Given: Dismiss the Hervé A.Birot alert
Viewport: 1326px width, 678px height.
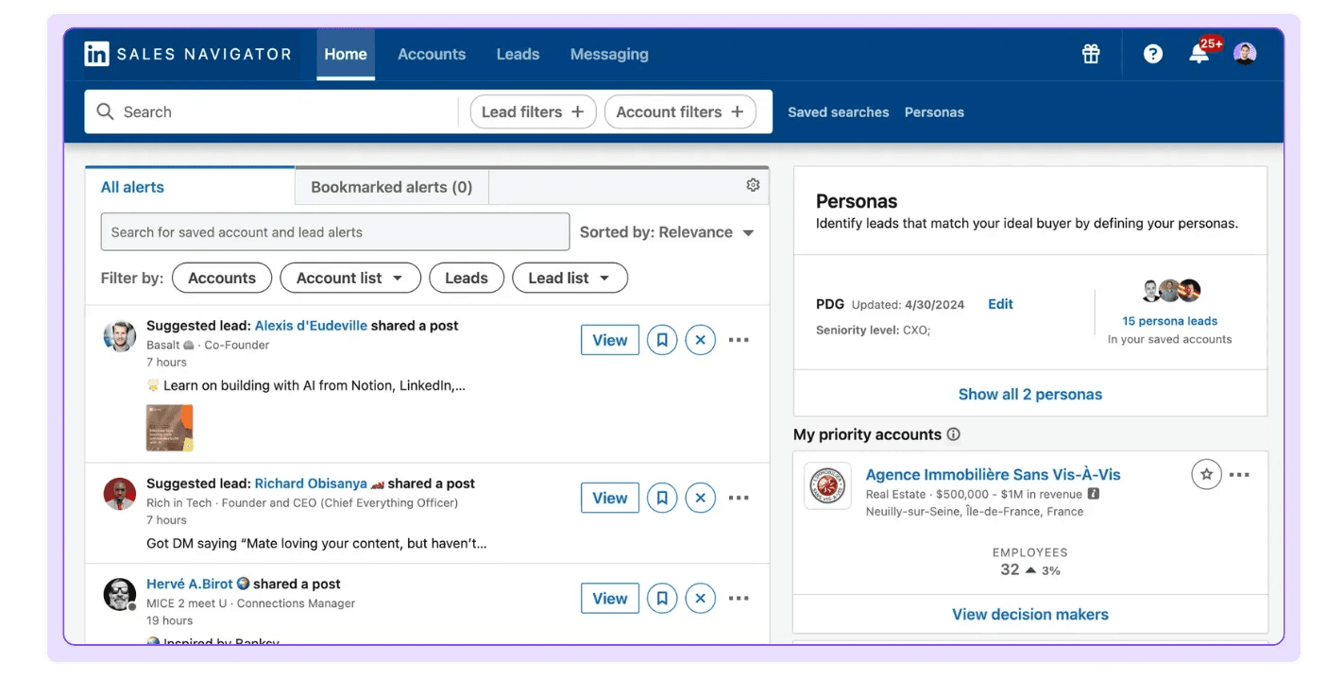Looking at the screenshot, I should click(700, 598).
